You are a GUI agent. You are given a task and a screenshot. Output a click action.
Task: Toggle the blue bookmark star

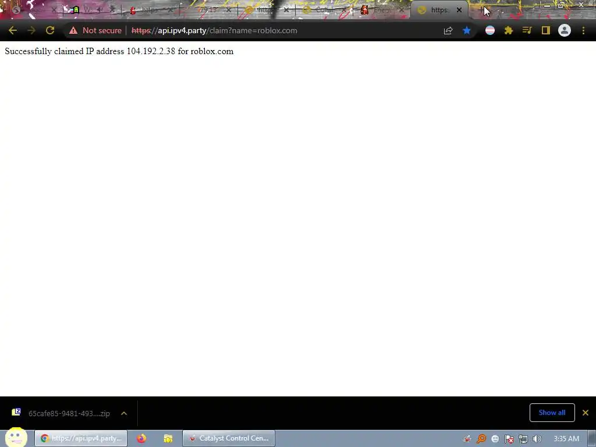(x=467, y=30)
